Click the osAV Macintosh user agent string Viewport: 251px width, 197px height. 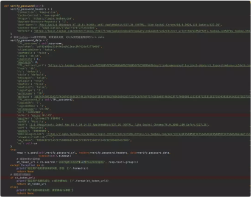pyautogui.click(x=118, y=125)
